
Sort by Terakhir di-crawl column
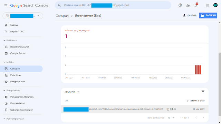coord(196,101)
